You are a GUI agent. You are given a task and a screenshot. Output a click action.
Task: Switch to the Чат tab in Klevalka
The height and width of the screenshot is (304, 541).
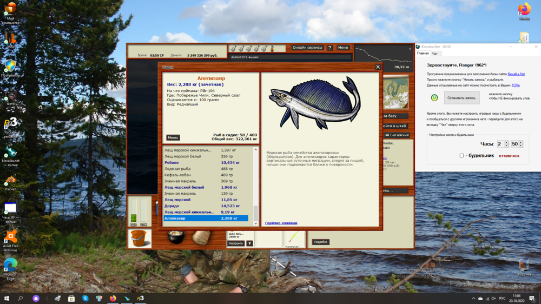pos(435,54)
